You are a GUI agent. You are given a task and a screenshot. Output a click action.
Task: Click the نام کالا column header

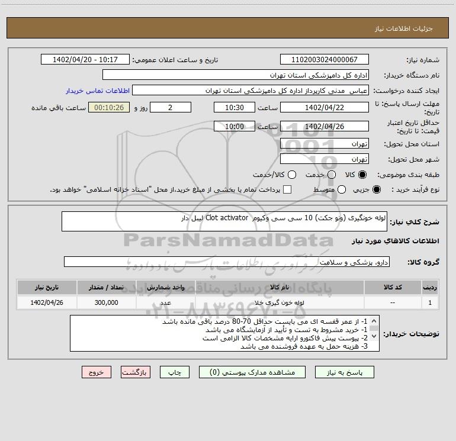click(x=280, y=287)
